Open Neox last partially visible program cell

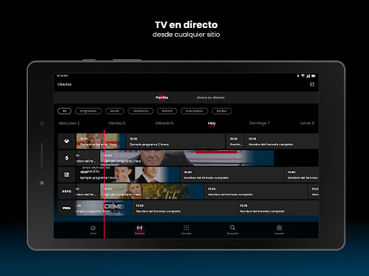[x=301, y=175]
